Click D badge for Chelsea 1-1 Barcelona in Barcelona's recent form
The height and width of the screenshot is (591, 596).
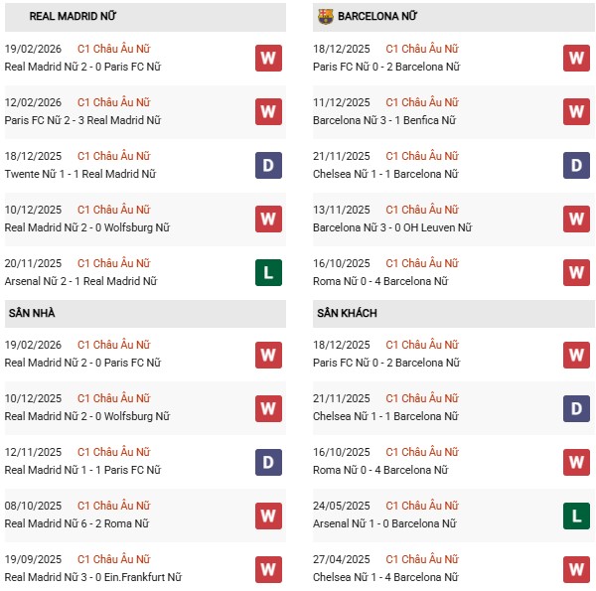coord(576,165)
